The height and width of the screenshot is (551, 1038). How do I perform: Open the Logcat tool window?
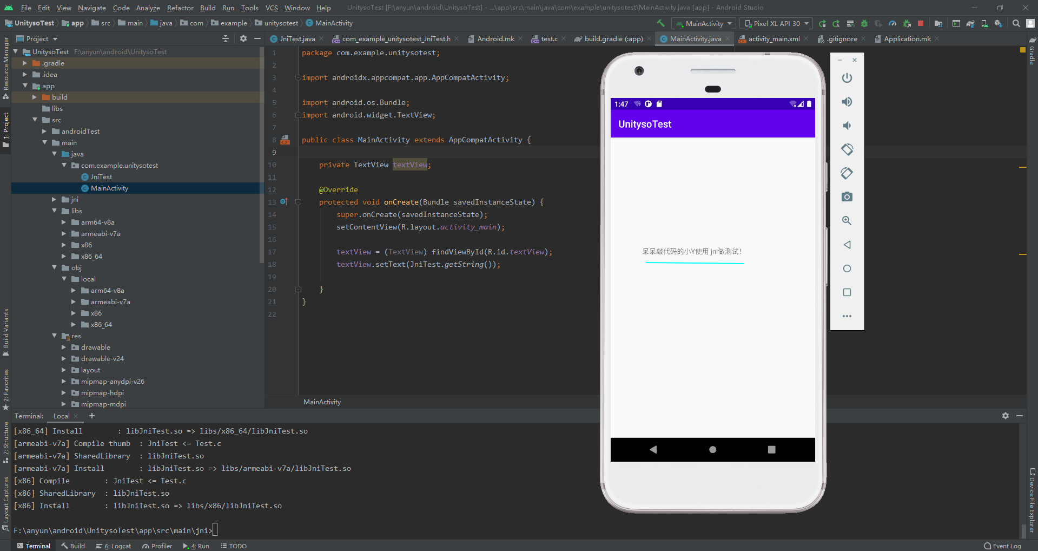pyautogui.click(x=114, y=546)
